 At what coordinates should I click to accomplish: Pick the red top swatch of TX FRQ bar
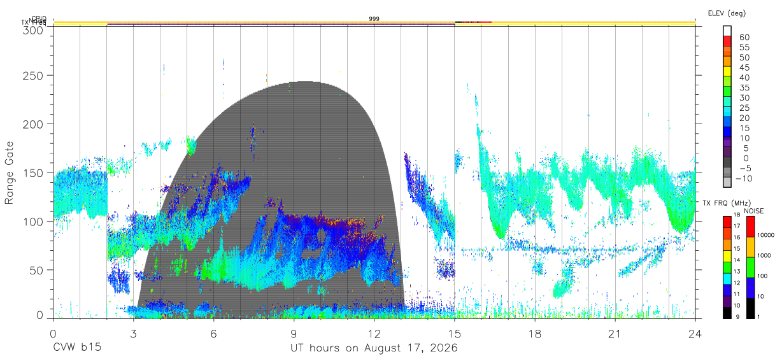pyautogui.click(x=727, y=221)
